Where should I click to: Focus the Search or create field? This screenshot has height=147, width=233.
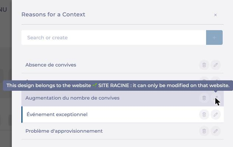[x=114, y=37]
